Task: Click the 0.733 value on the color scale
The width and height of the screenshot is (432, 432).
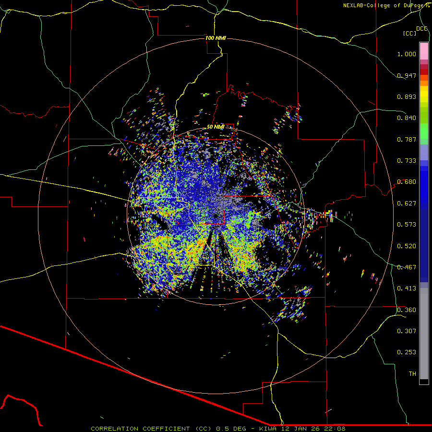Action: (407, 161)
